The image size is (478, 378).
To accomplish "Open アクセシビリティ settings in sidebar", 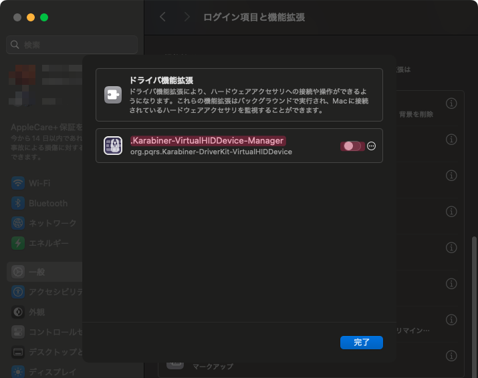I will [45, 292].
